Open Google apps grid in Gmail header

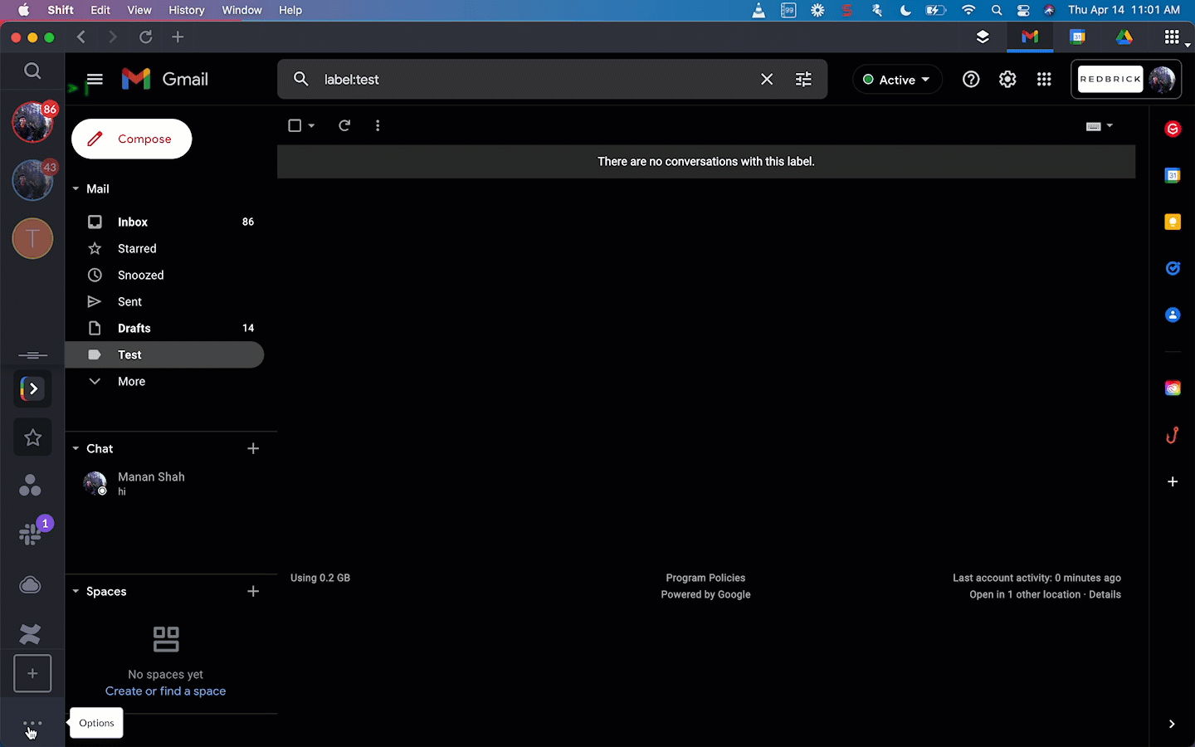1044,80
